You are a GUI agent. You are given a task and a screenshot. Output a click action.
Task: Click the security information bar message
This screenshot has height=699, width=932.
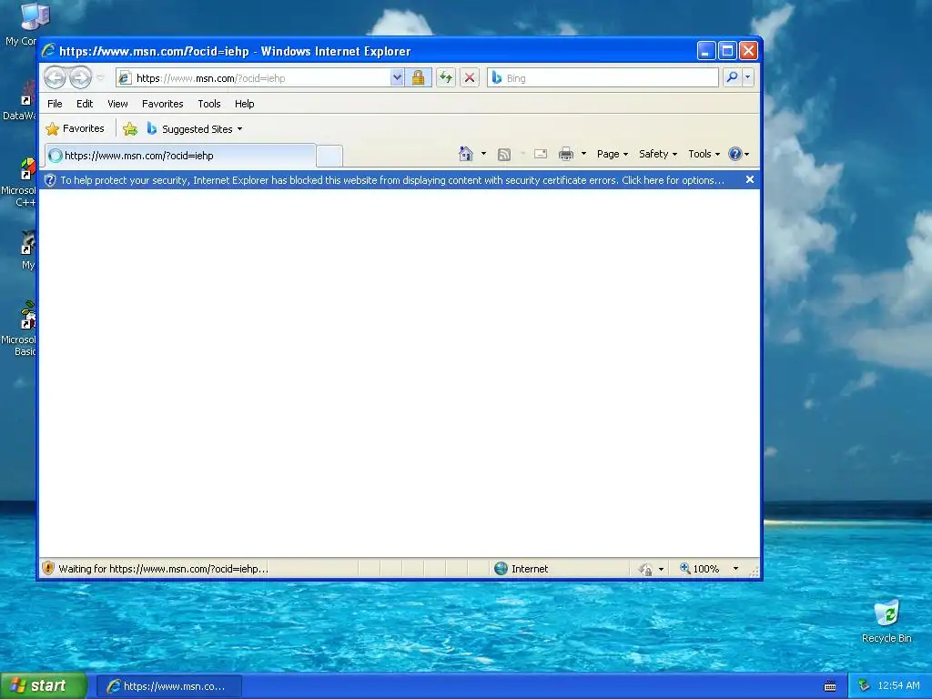pos(392,180)
